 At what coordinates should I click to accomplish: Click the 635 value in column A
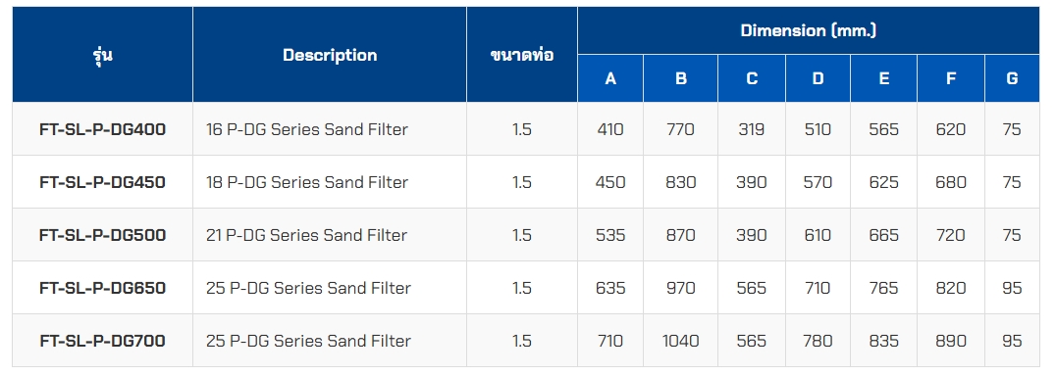610,287
